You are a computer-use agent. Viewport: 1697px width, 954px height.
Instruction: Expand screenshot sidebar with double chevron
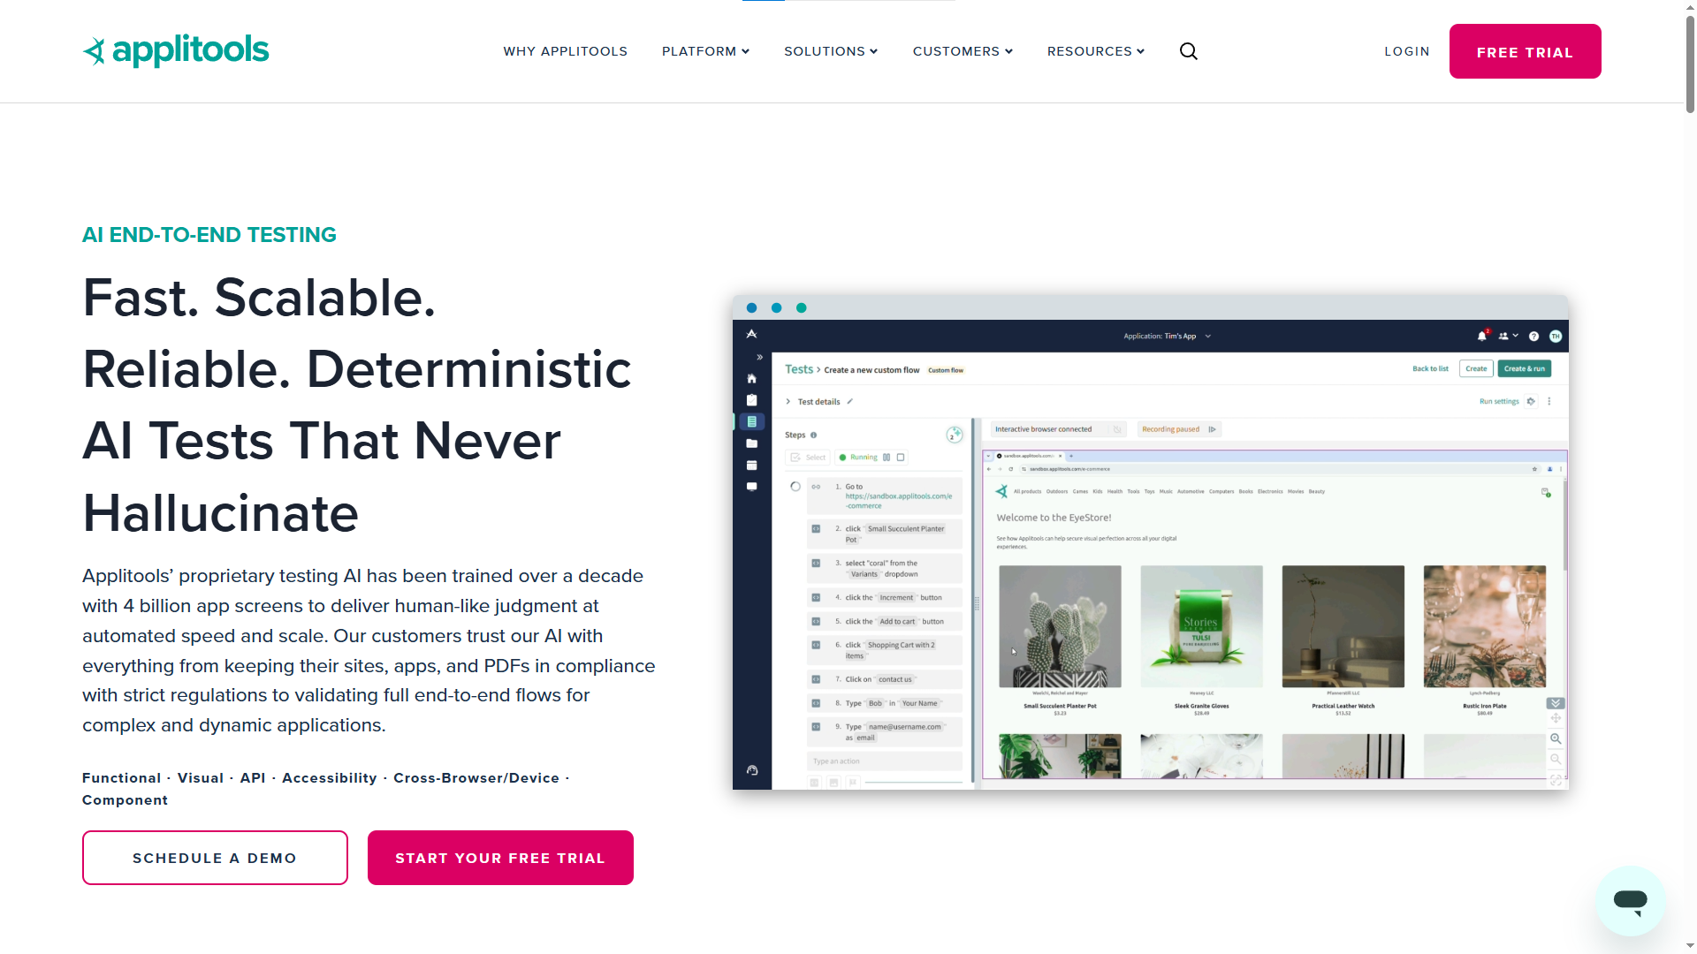(759, 357)
